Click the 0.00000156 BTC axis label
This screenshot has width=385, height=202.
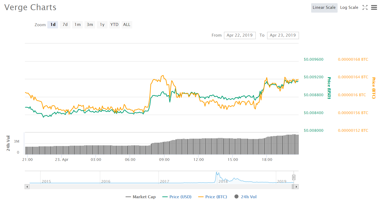pos(353,113)
